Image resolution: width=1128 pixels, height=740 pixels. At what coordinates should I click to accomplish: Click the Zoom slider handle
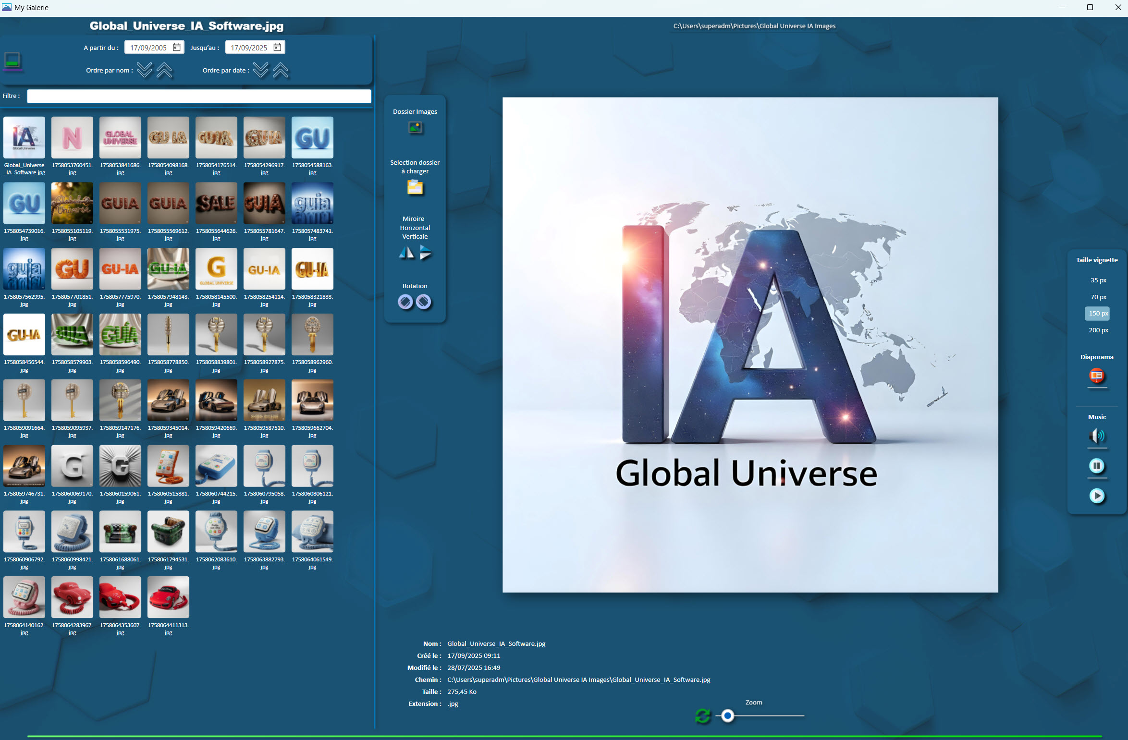728,716
